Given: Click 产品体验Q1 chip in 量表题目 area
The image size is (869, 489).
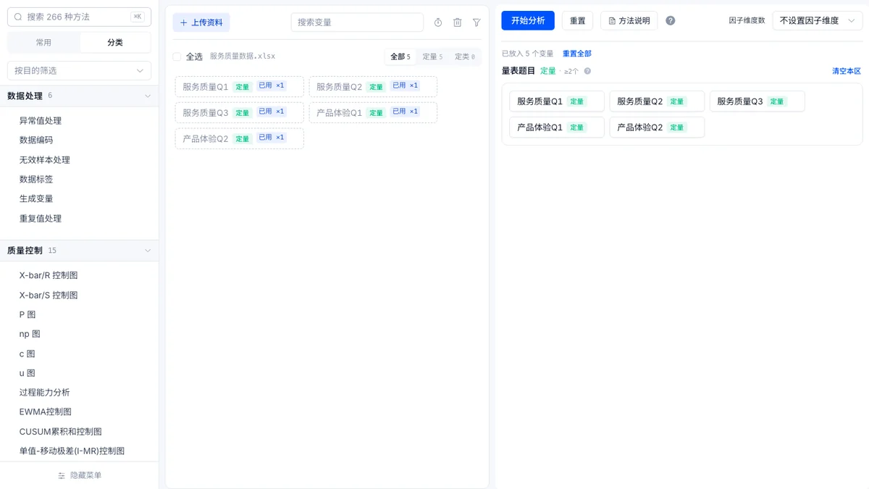Looking at the screenshot, I should point(556,128).
